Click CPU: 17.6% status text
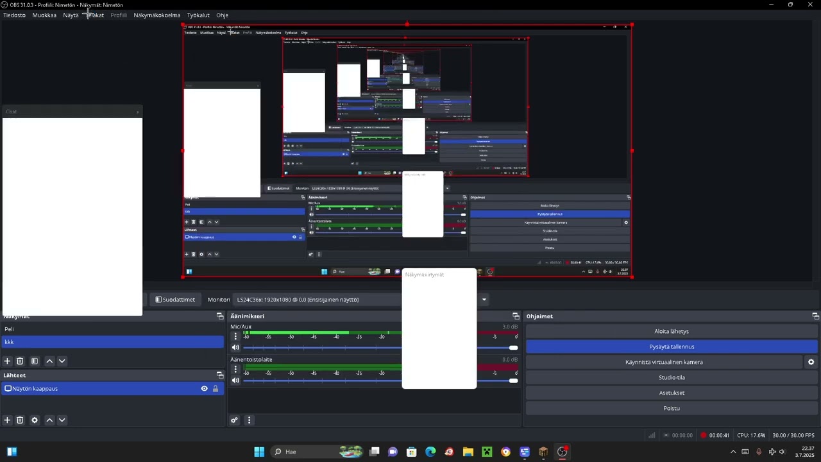821x462 pixels. [751, 435]
